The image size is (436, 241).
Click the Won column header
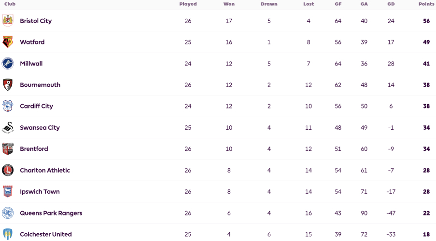coord(229,4)
